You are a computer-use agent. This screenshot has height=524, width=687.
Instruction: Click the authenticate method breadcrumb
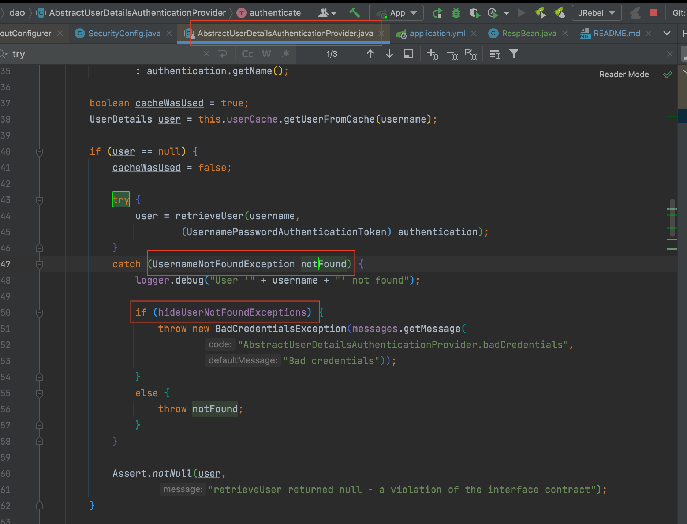click(x=275, y=13)
